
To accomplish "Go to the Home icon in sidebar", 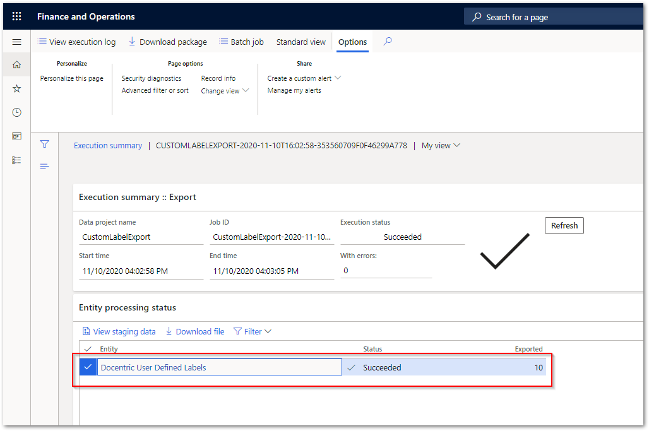I will click(x=16, y=64).
